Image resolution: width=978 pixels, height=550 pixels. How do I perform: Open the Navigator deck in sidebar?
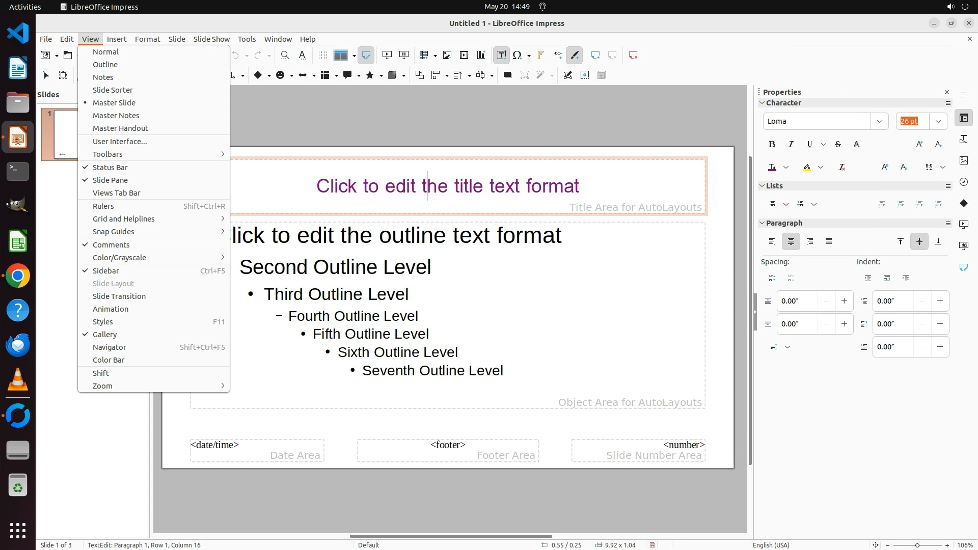coord(963,182)
